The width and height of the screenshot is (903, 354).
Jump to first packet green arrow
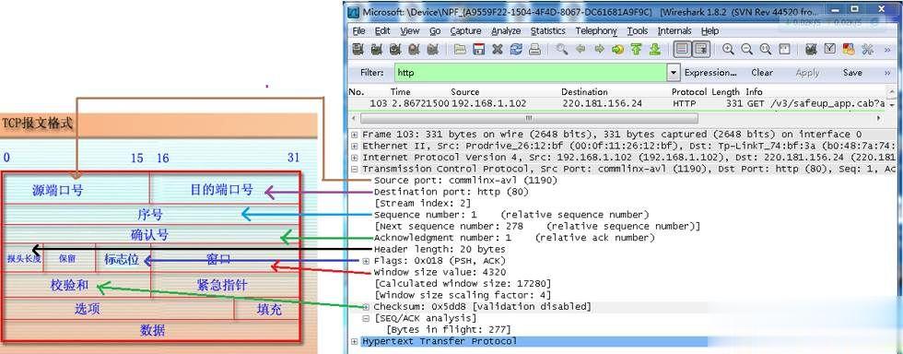point(636,50)
